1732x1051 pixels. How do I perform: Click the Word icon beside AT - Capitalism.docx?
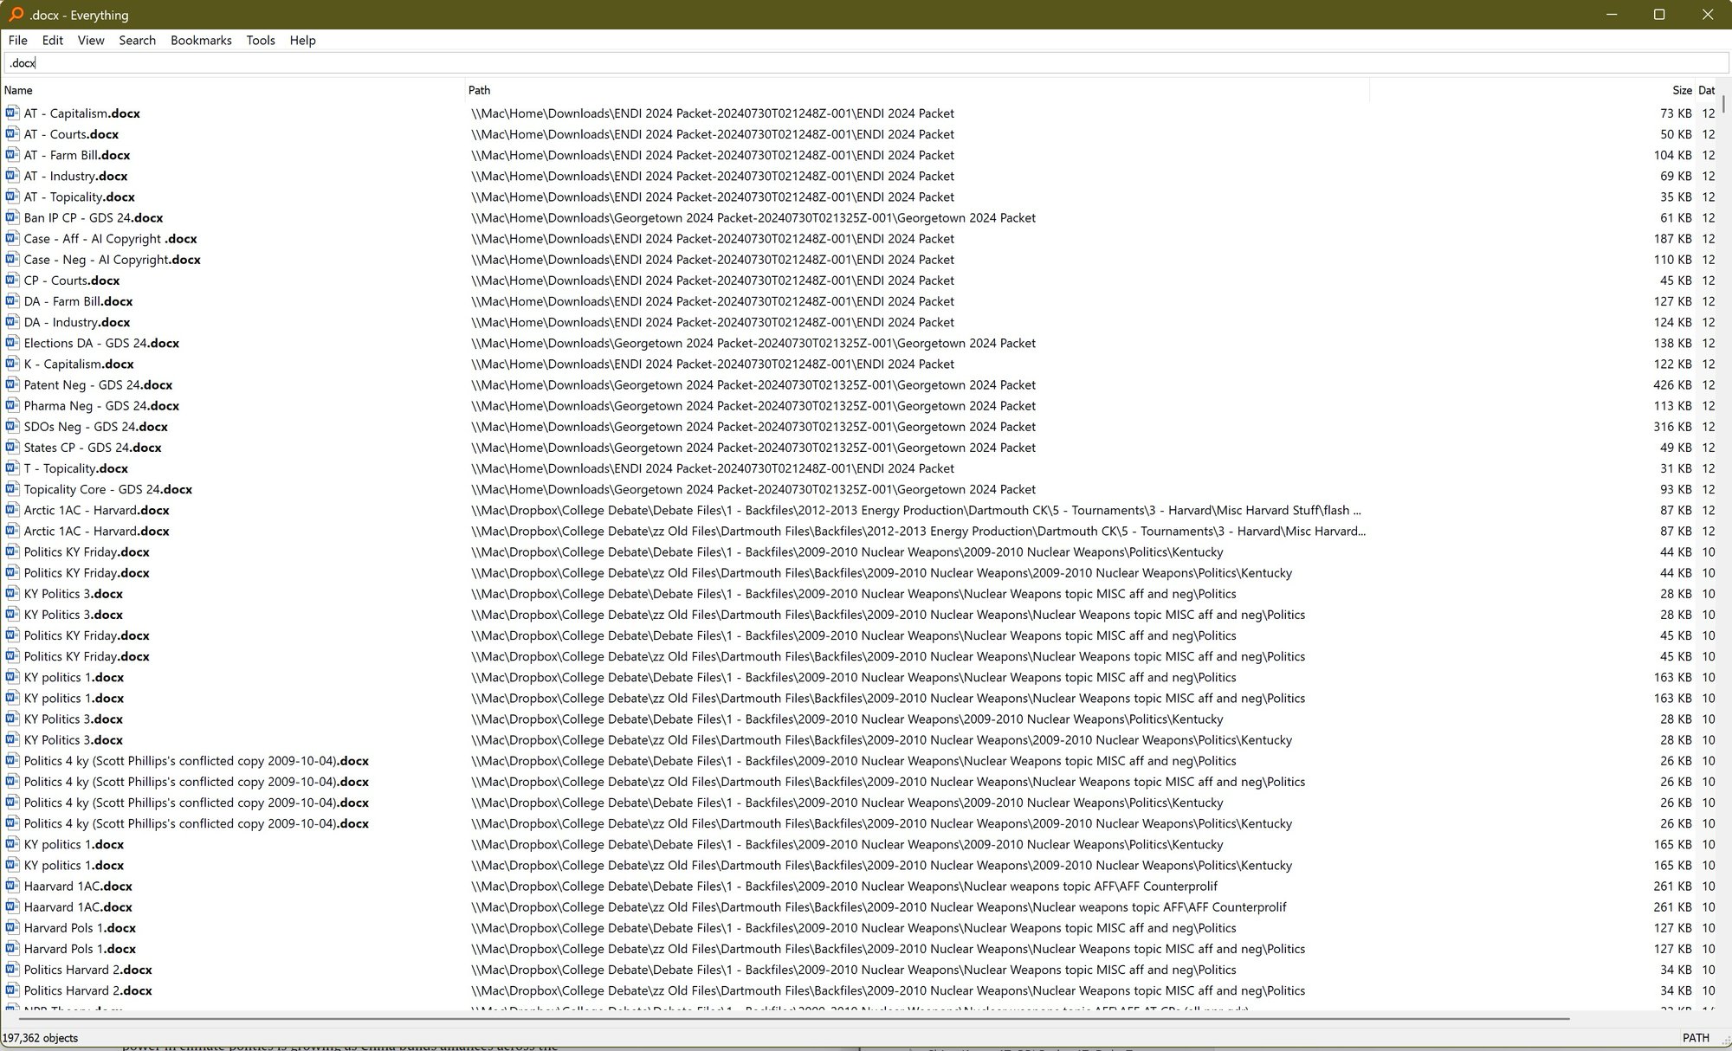pyautogui.click(x=12, y=113)
